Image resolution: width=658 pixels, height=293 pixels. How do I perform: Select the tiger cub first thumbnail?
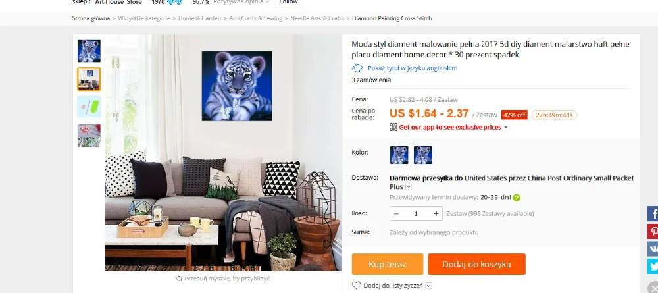click(89, 51)
